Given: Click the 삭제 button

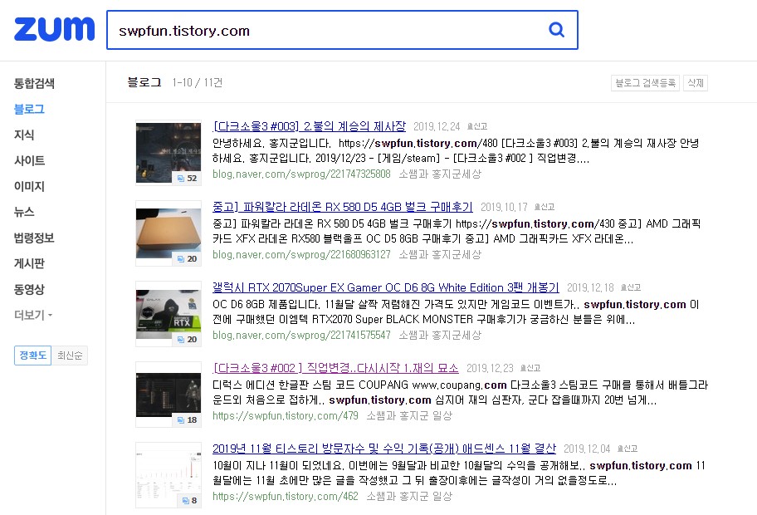Looking at the screenshot, I should pyautogui.click(x=696, y=83).
